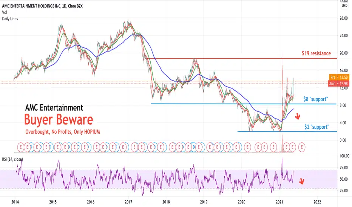The height and width of the screenshot is (207, 352).
Task: Select the red $19 resistance horizontal line
Action: click(x=241, y=59)
